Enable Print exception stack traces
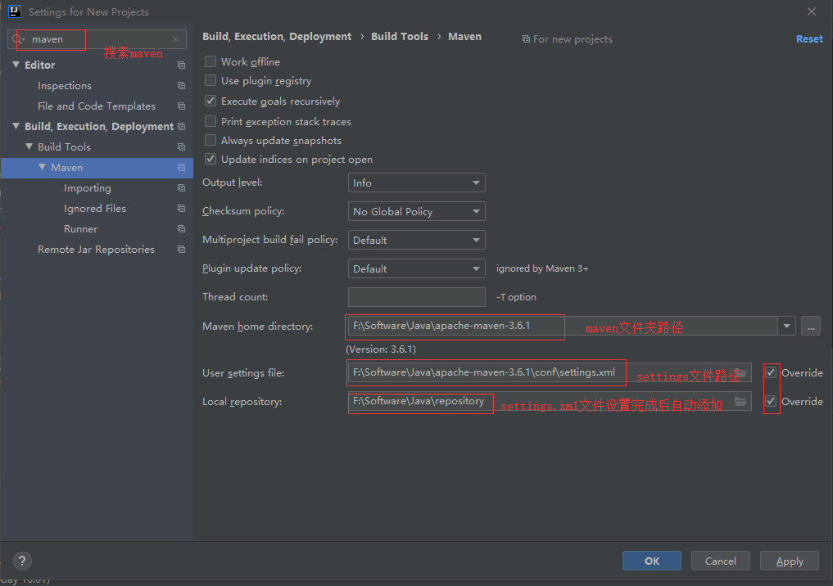The width and height of the screenshot is (833, 586). (x=211, y=122)
